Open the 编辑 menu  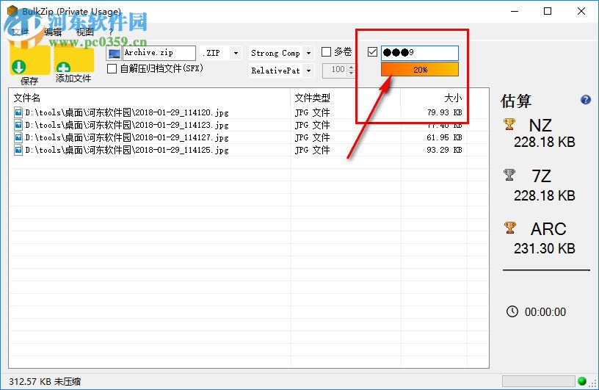point(53,32)
